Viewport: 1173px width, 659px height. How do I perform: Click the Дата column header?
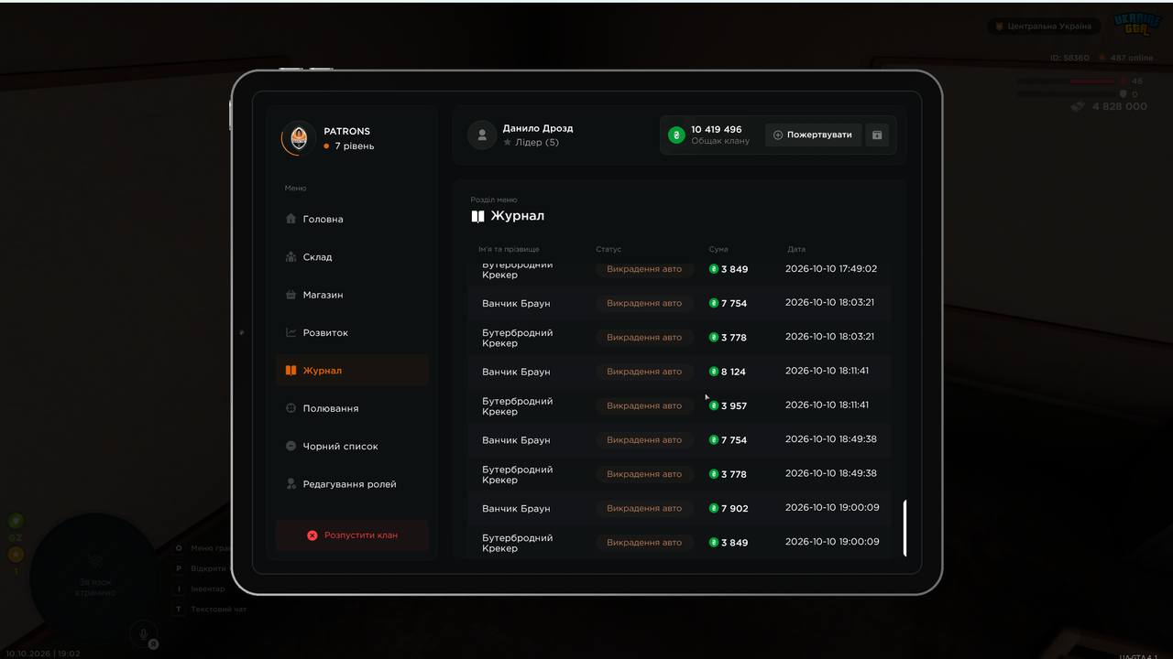pos(796,249)
